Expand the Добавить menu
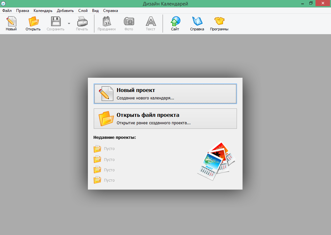 tap(65, 11)
